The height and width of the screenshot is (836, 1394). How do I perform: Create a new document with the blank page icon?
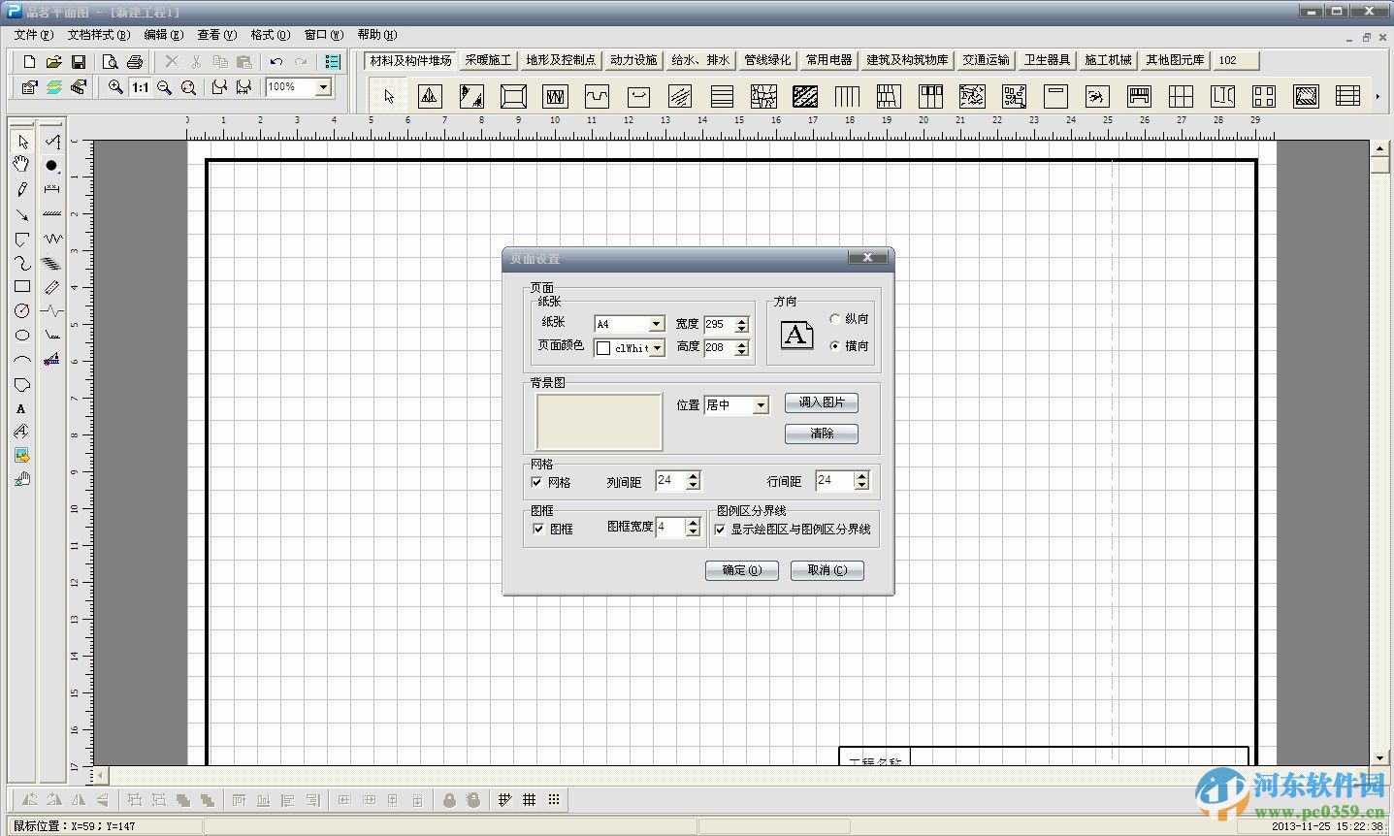(29, 61)
